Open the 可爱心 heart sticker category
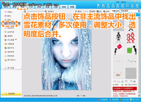141x102 pixels. point(8,12)
